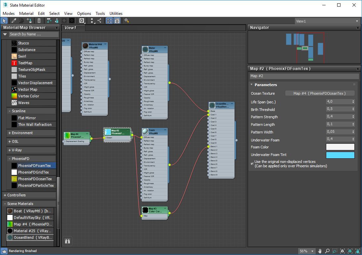Pick material from object with eyedropper
The width and height of the screenshot is (362, 255).
click(x=14, y=21)
